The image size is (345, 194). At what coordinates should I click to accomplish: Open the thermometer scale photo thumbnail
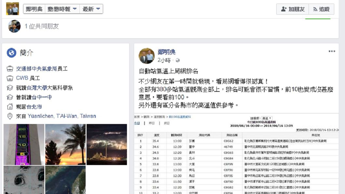click(x=24, y=145)
